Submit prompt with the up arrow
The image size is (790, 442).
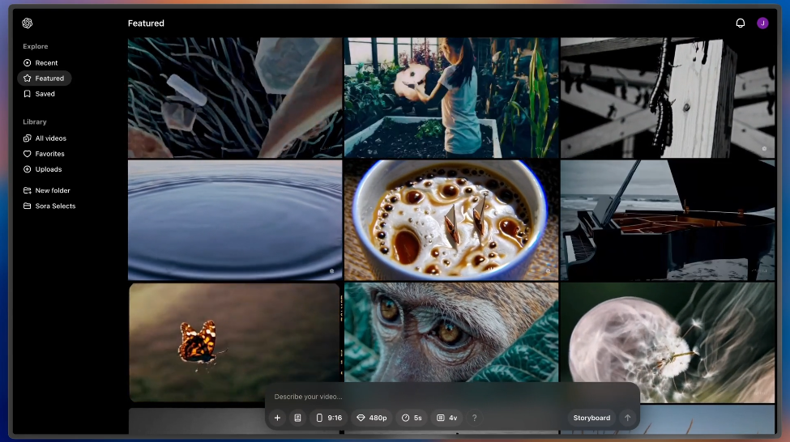pyautogui.click(x=627, y=418)
